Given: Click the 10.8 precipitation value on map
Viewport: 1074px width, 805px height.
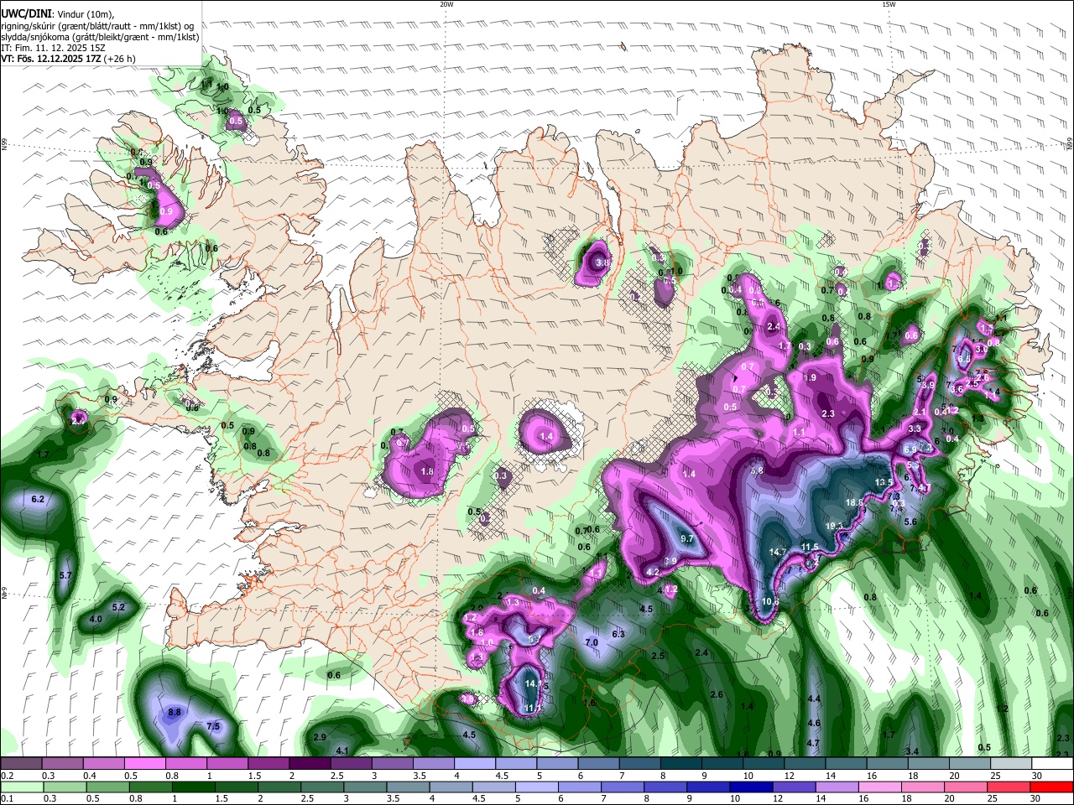Looking at the screenshot, I should (770, 601).
